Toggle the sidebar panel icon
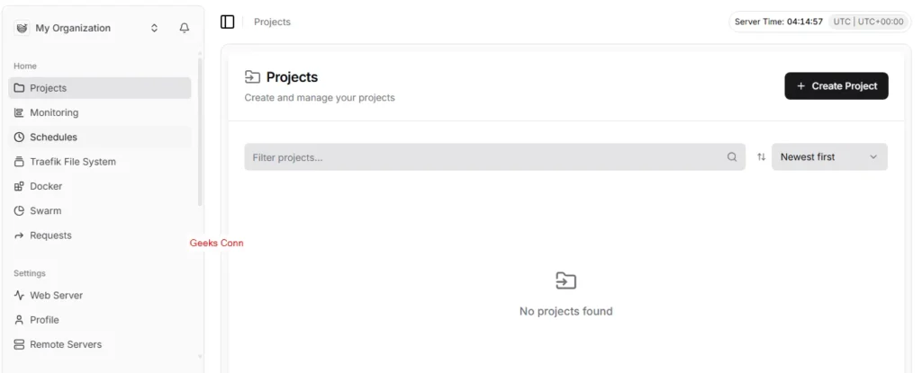This screenshot has width=922, height=373. (228, 22)
